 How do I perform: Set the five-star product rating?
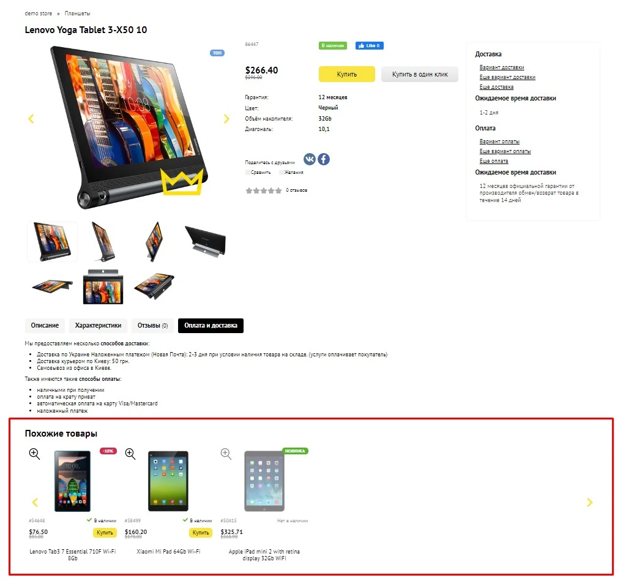[278, 190]
